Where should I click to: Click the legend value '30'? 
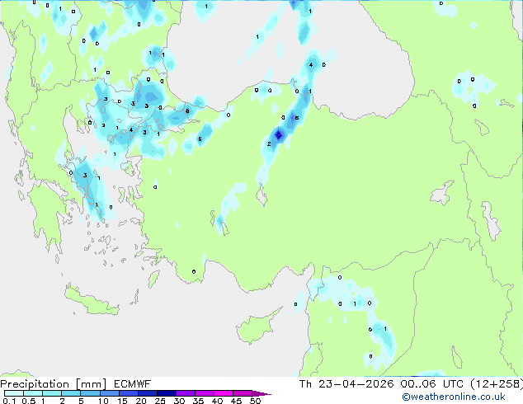(x=179, y=401)
